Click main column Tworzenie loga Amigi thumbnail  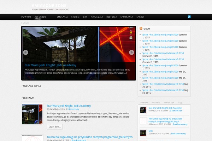[32, 138]
